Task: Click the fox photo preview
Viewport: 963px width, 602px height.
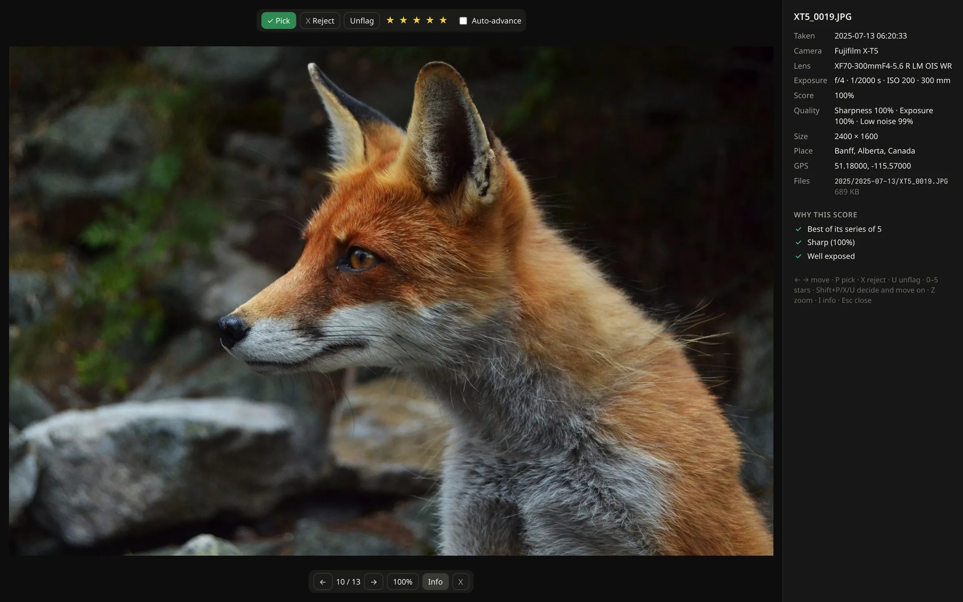Action: (391, 301)
